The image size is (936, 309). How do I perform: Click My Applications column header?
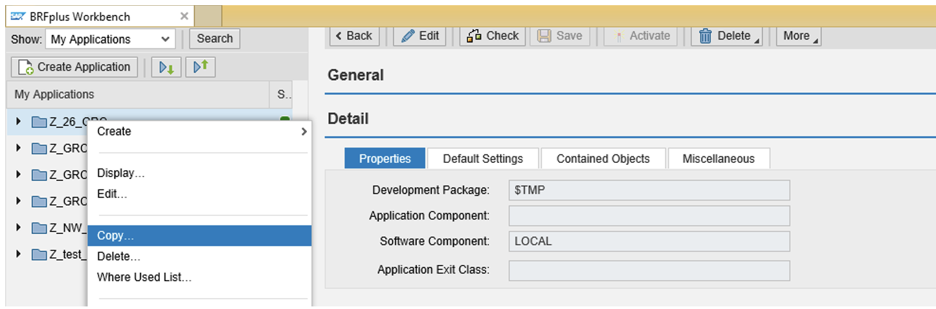[x=137, y=94]
